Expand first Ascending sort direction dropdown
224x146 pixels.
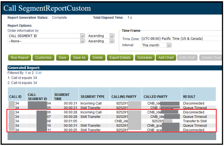[101, 36]
